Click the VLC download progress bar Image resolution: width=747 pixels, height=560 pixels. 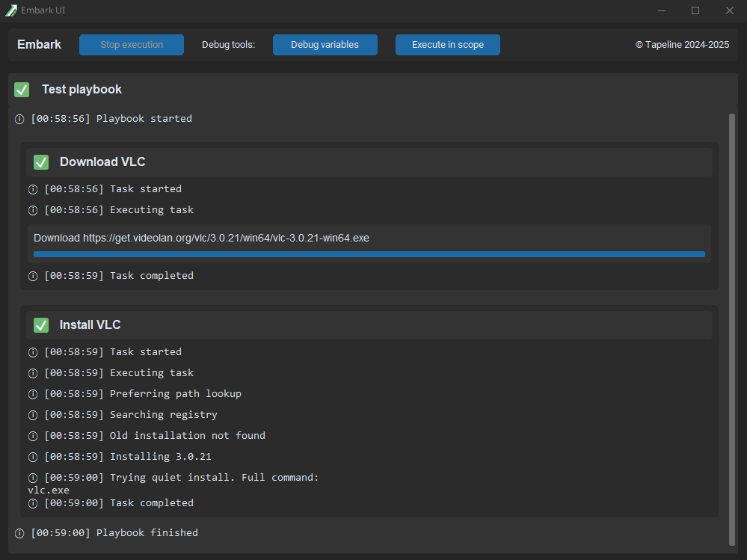point(369,254)
